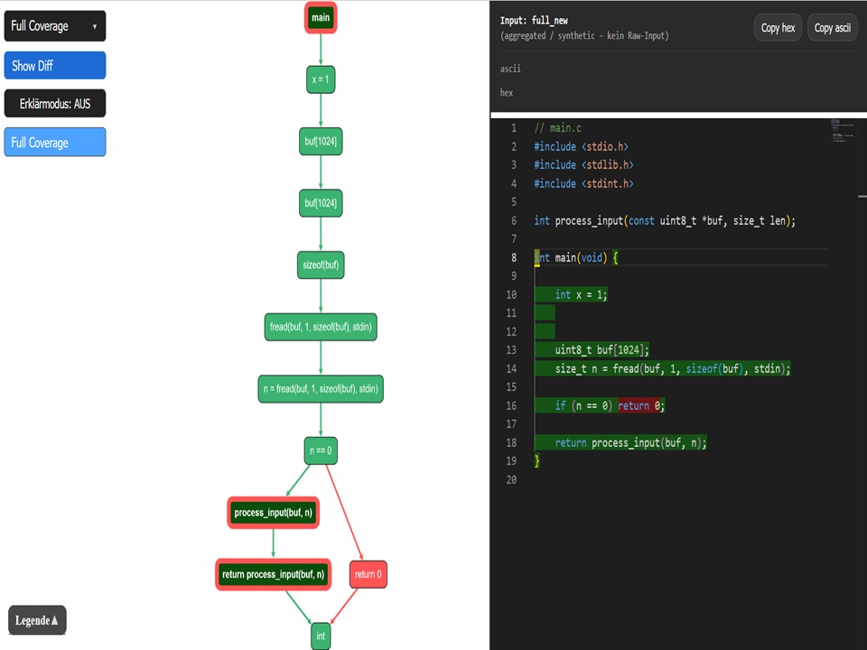867x650 pixels.
Task: Select the return process_input(buf, n) graph node
Action: coord(273,575)
